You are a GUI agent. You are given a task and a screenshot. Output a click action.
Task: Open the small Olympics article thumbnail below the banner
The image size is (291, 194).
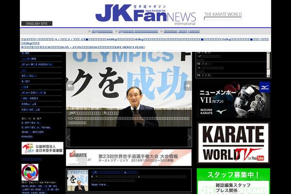tap(78, 180)
